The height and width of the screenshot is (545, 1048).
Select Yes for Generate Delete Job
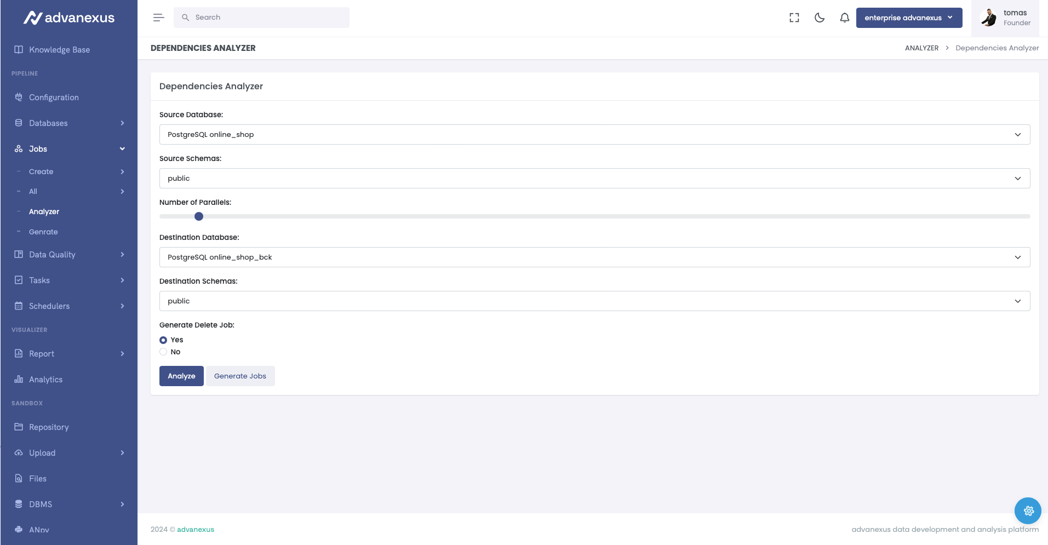[x=163, y=340]
